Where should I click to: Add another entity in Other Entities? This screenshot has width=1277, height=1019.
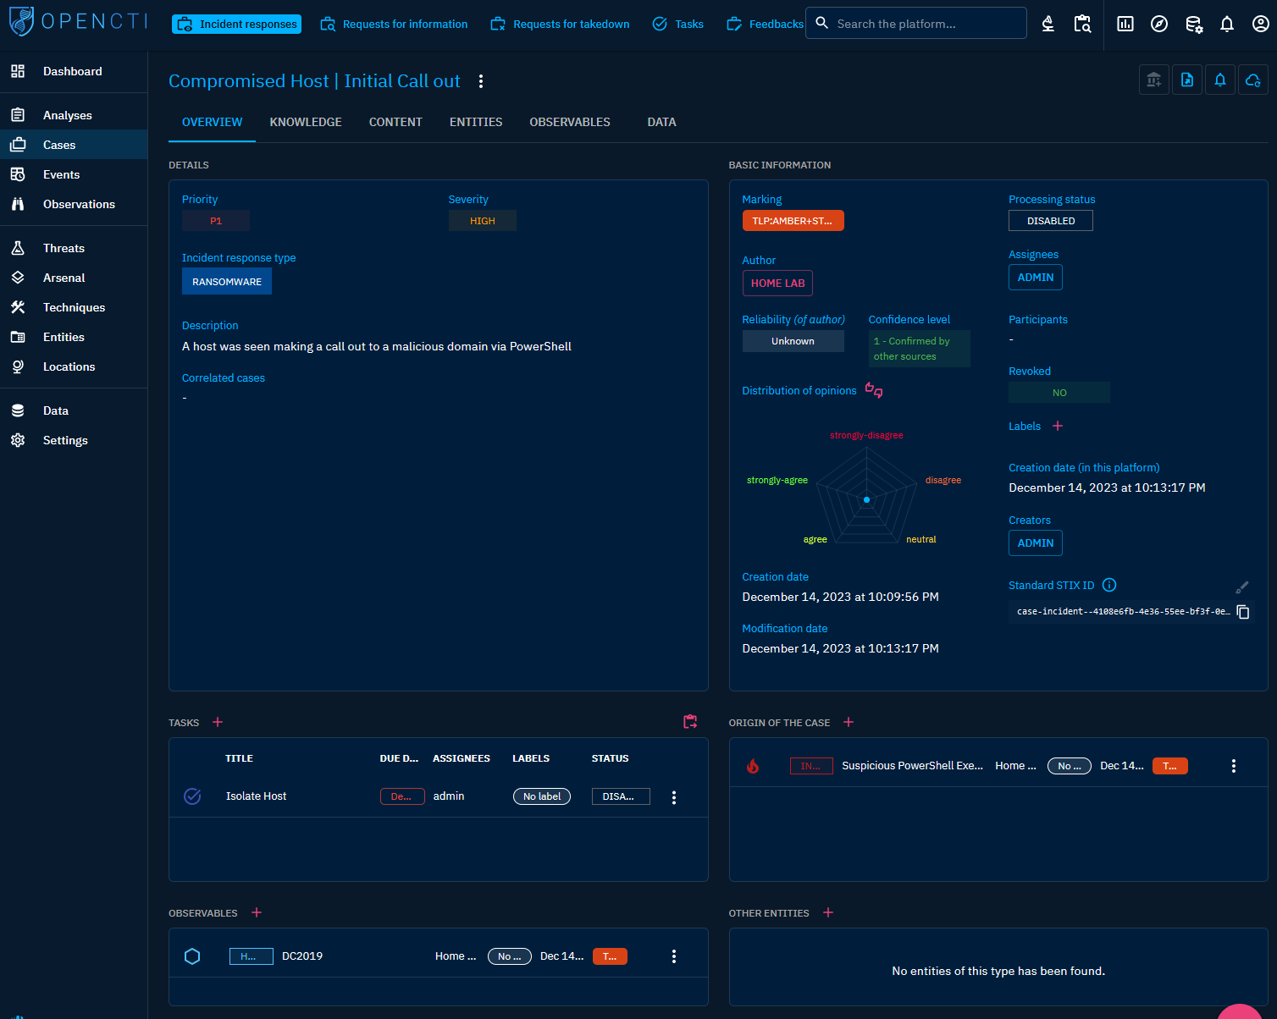[x=828, y=912]
